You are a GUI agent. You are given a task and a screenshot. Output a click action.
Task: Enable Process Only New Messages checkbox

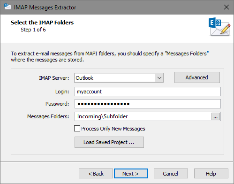pos(77,129)
